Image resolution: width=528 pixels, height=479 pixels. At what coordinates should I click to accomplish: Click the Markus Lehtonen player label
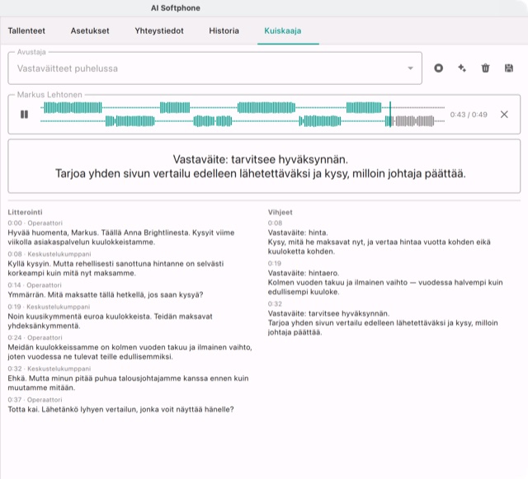pyautogui.click(x=49, y=95)
